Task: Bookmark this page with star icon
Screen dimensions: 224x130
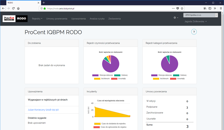Action: [182, 8]
